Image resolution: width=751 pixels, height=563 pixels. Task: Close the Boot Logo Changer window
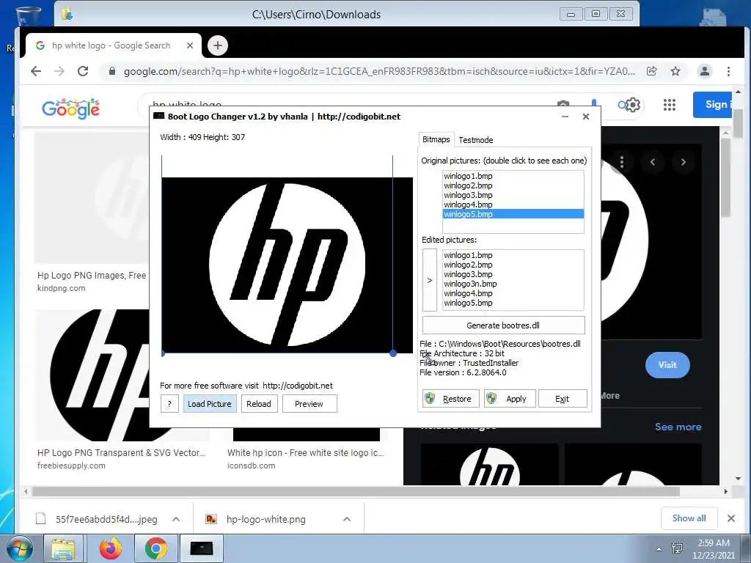(x=586, y=117)
